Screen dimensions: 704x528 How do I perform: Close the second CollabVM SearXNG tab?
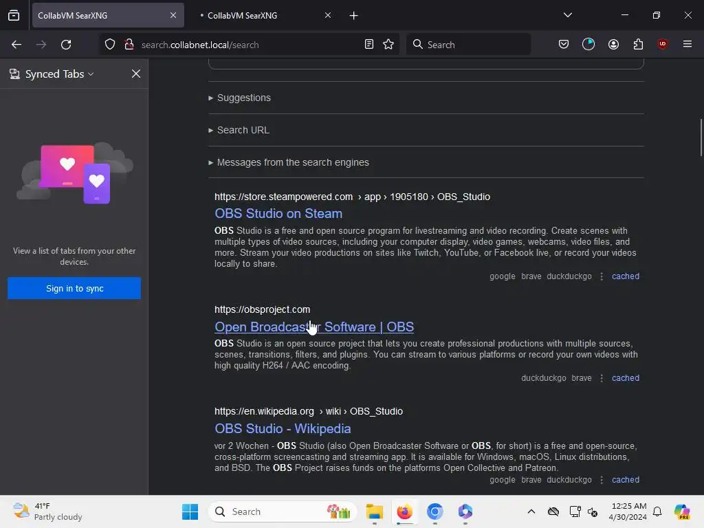328,15
